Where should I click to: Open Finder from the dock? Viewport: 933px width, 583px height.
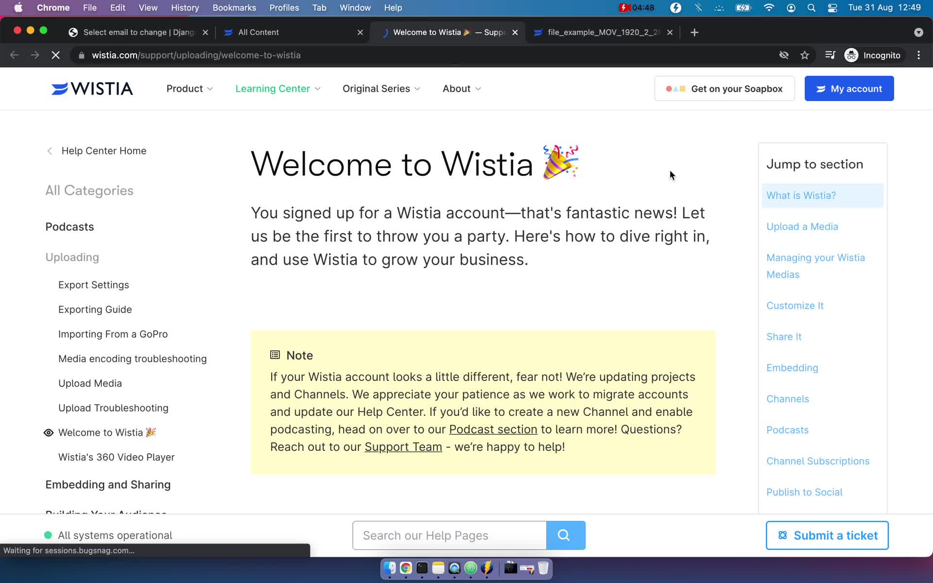[x=390, y=567]
